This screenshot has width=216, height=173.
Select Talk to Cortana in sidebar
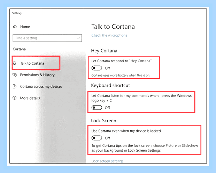pos(36,63)
